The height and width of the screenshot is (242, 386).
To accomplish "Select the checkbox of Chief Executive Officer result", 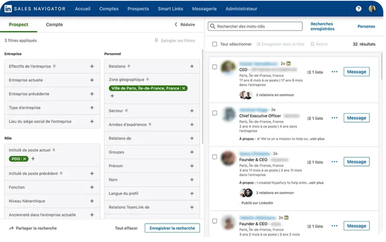I will [x=215, y=113].
